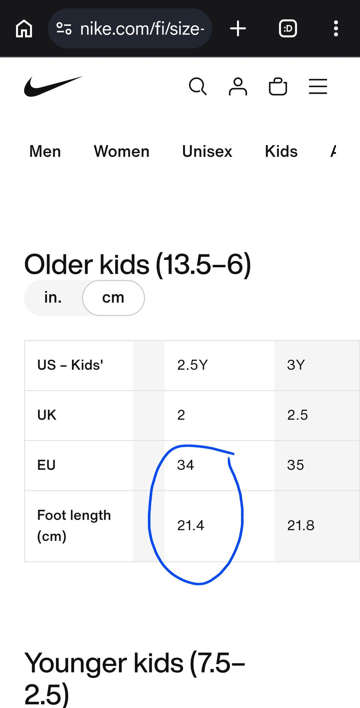Select the Unisex size tab
The image size is (360, 708).
[207, 151]
